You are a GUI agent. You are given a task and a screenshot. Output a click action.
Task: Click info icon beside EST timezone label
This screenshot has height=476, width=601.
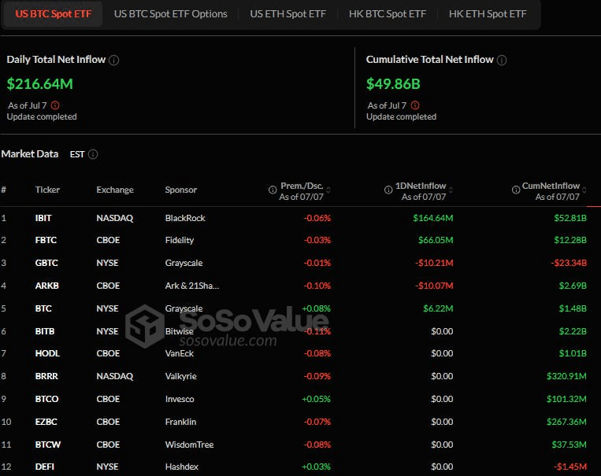tap(93, 154)
